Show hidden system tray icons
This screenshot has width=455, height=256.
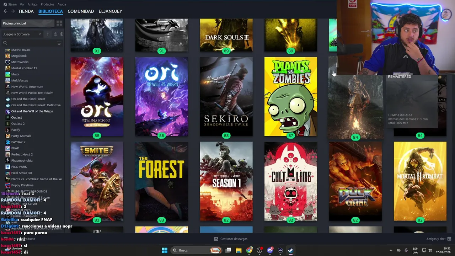(391, 250)
